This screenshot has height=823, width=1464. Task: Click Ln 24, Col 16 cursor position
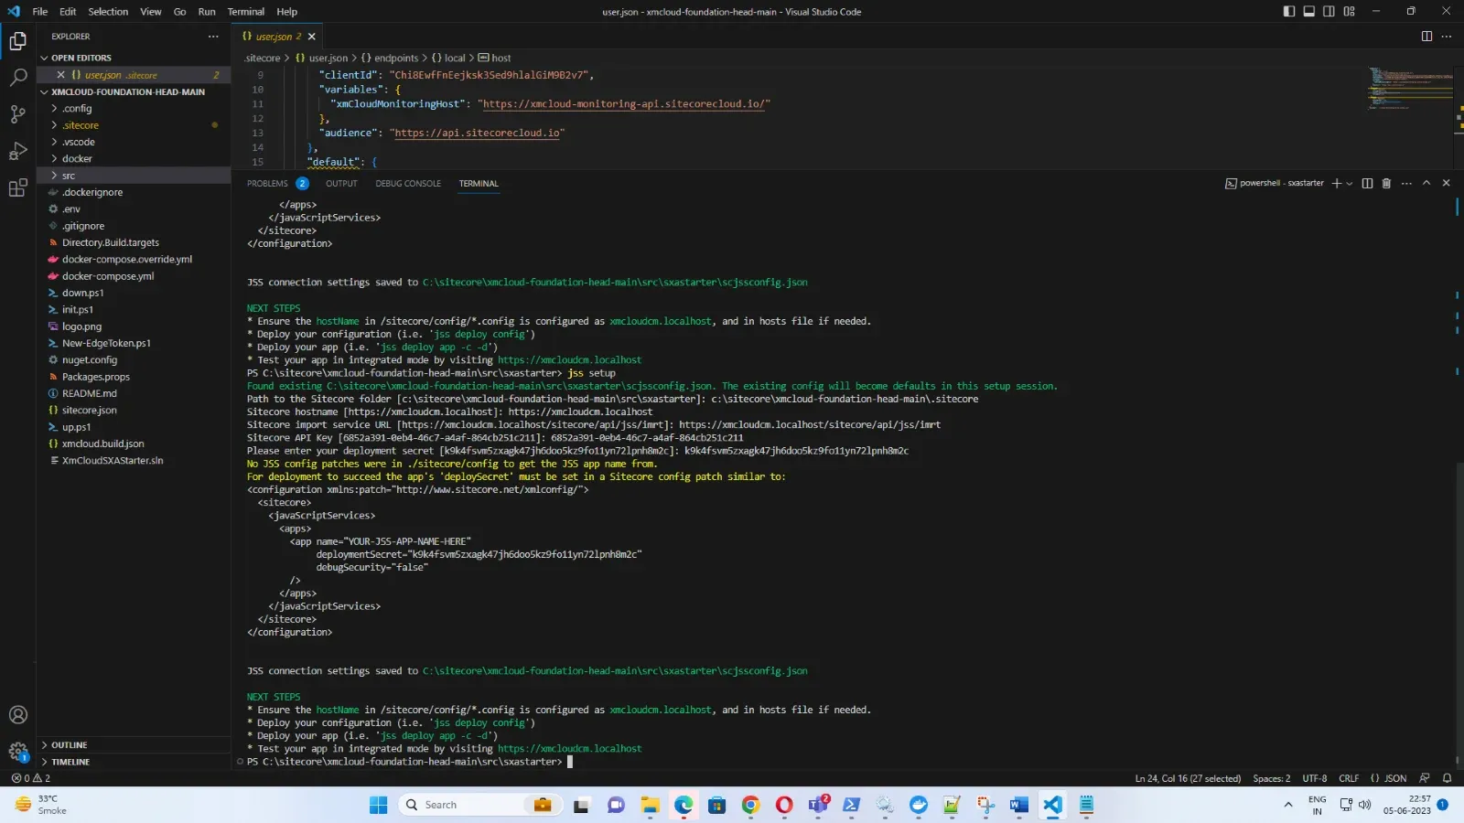(1188, 778)
